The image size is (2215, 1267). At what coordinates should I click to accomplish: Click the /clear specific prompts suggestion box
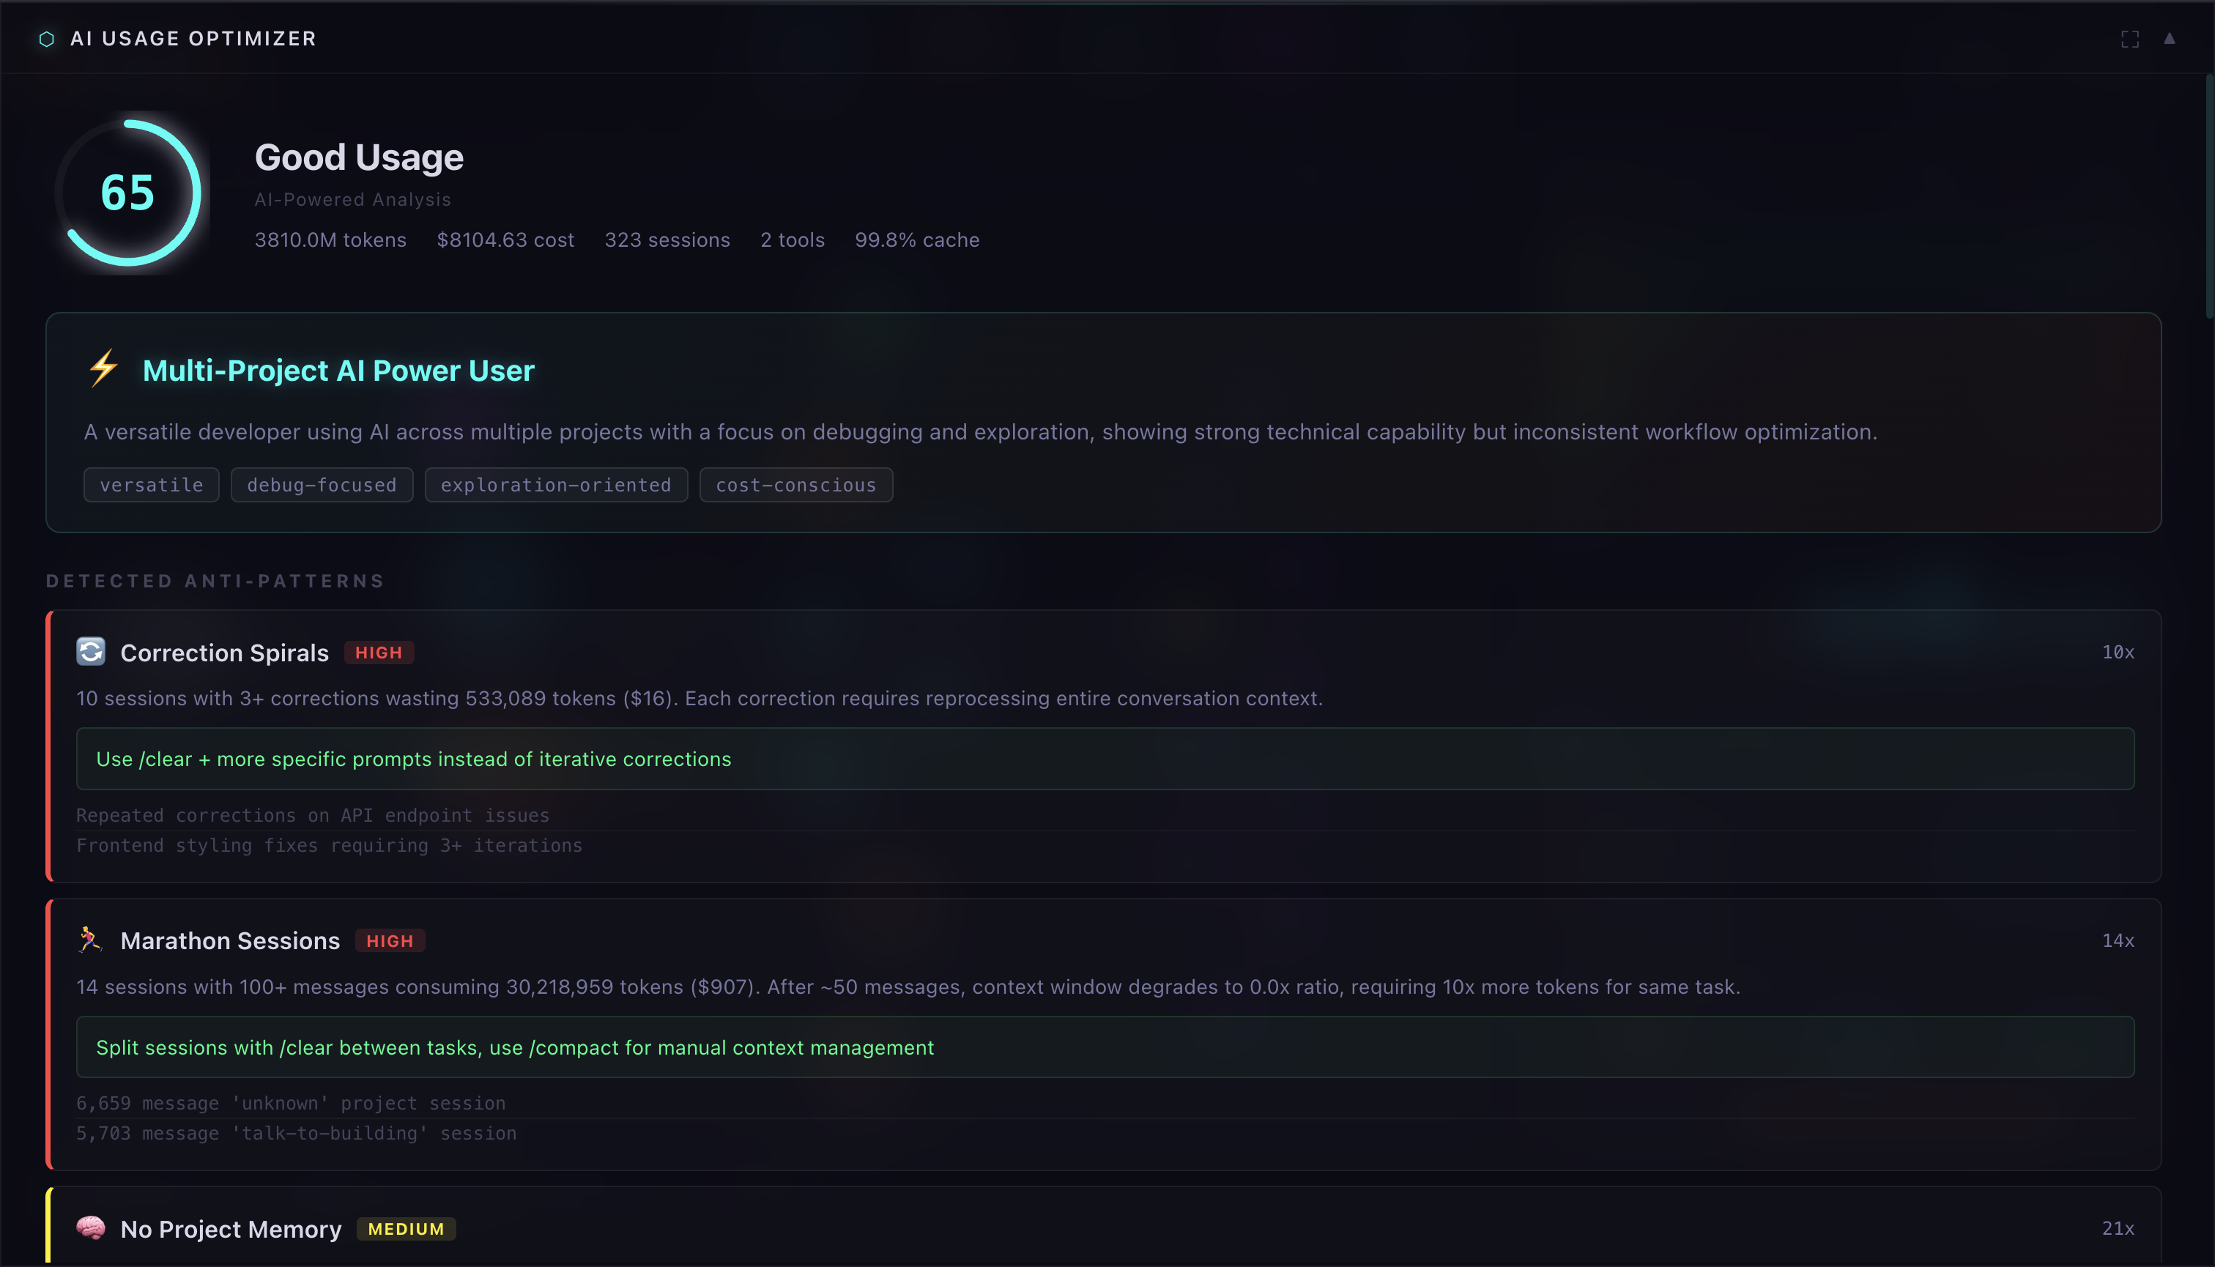(1105, 759)
